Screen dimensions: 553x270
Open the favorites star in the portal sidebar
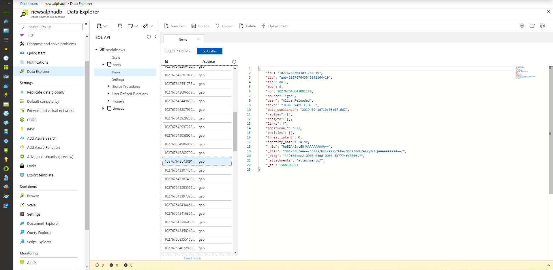click(x=6, y=49)
